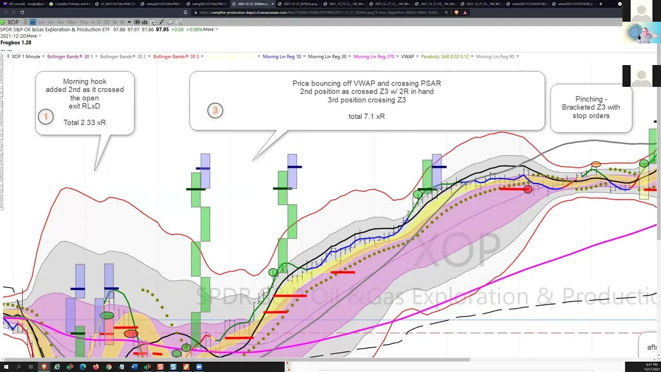Click the presenter webcam video thumbnail
The height and width of the screenshot is (372, 661).
click(642, 33)
